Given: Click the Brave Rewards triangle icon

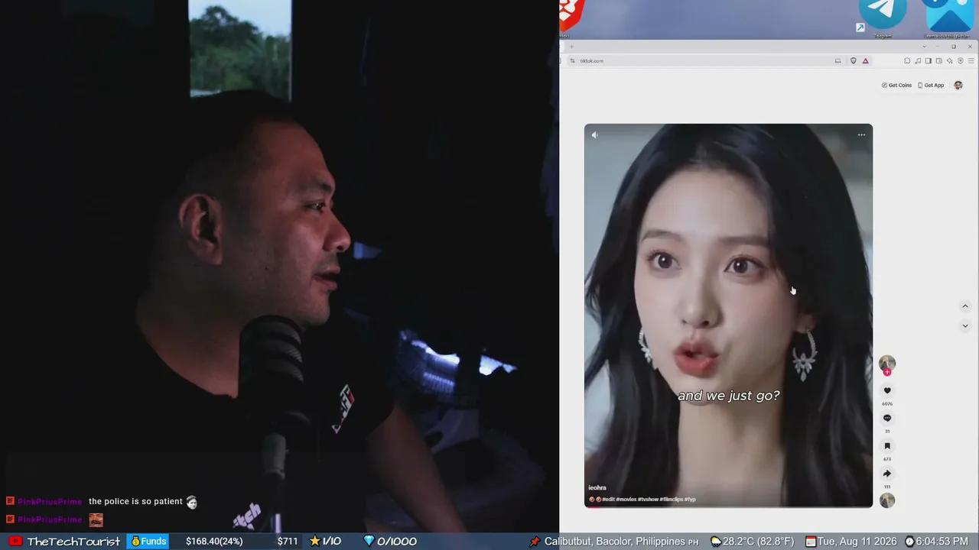Looking at the screenshot, I should click(866, 61).
